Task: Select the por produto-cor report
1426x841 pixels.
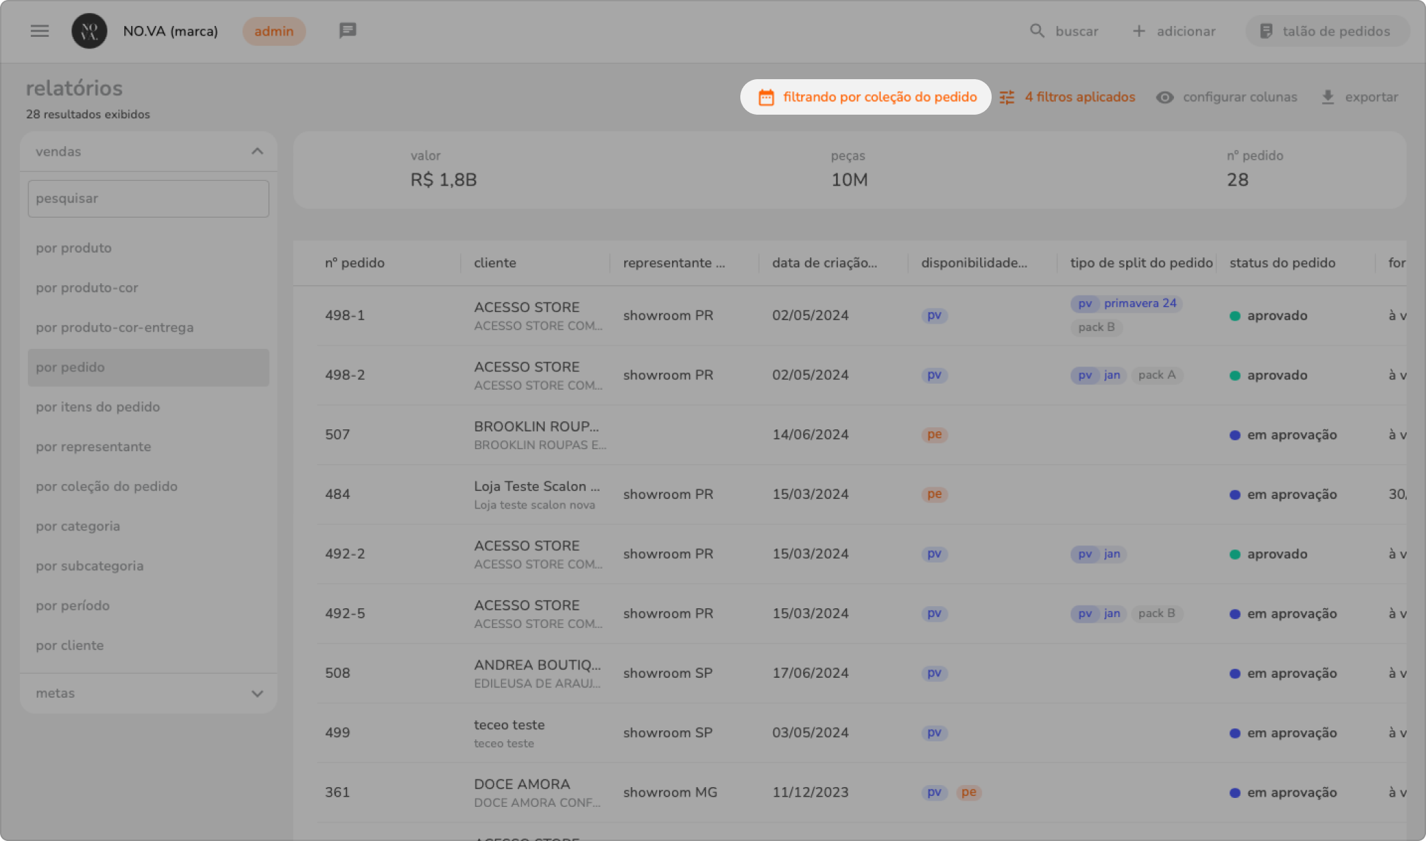Action: [87, 288]
